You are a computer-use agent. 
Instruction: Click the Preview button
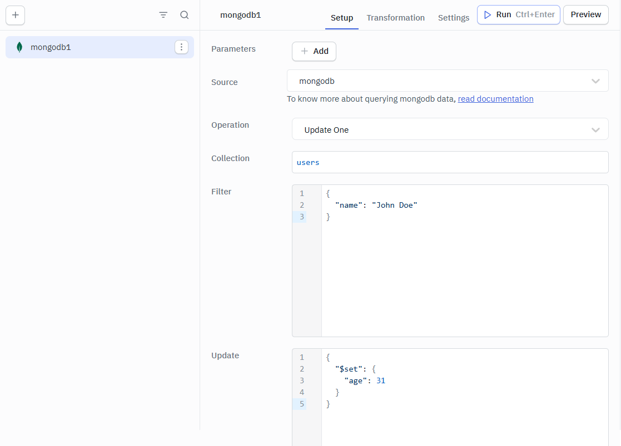[585, 15]
